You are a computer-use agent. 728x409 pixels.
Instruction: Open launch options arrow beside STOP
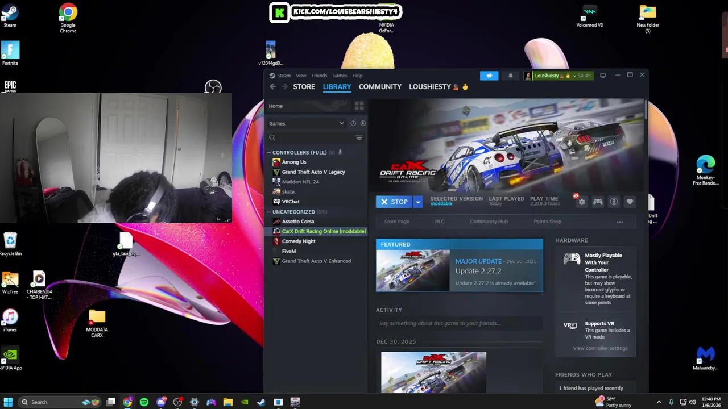pos(417,202)
